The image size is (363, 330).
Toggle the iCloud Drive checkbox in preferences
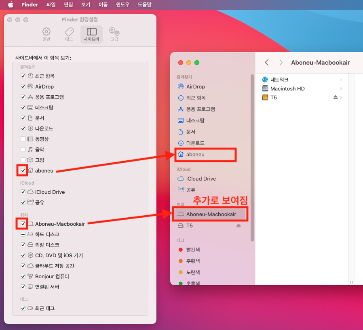(23, 192)
